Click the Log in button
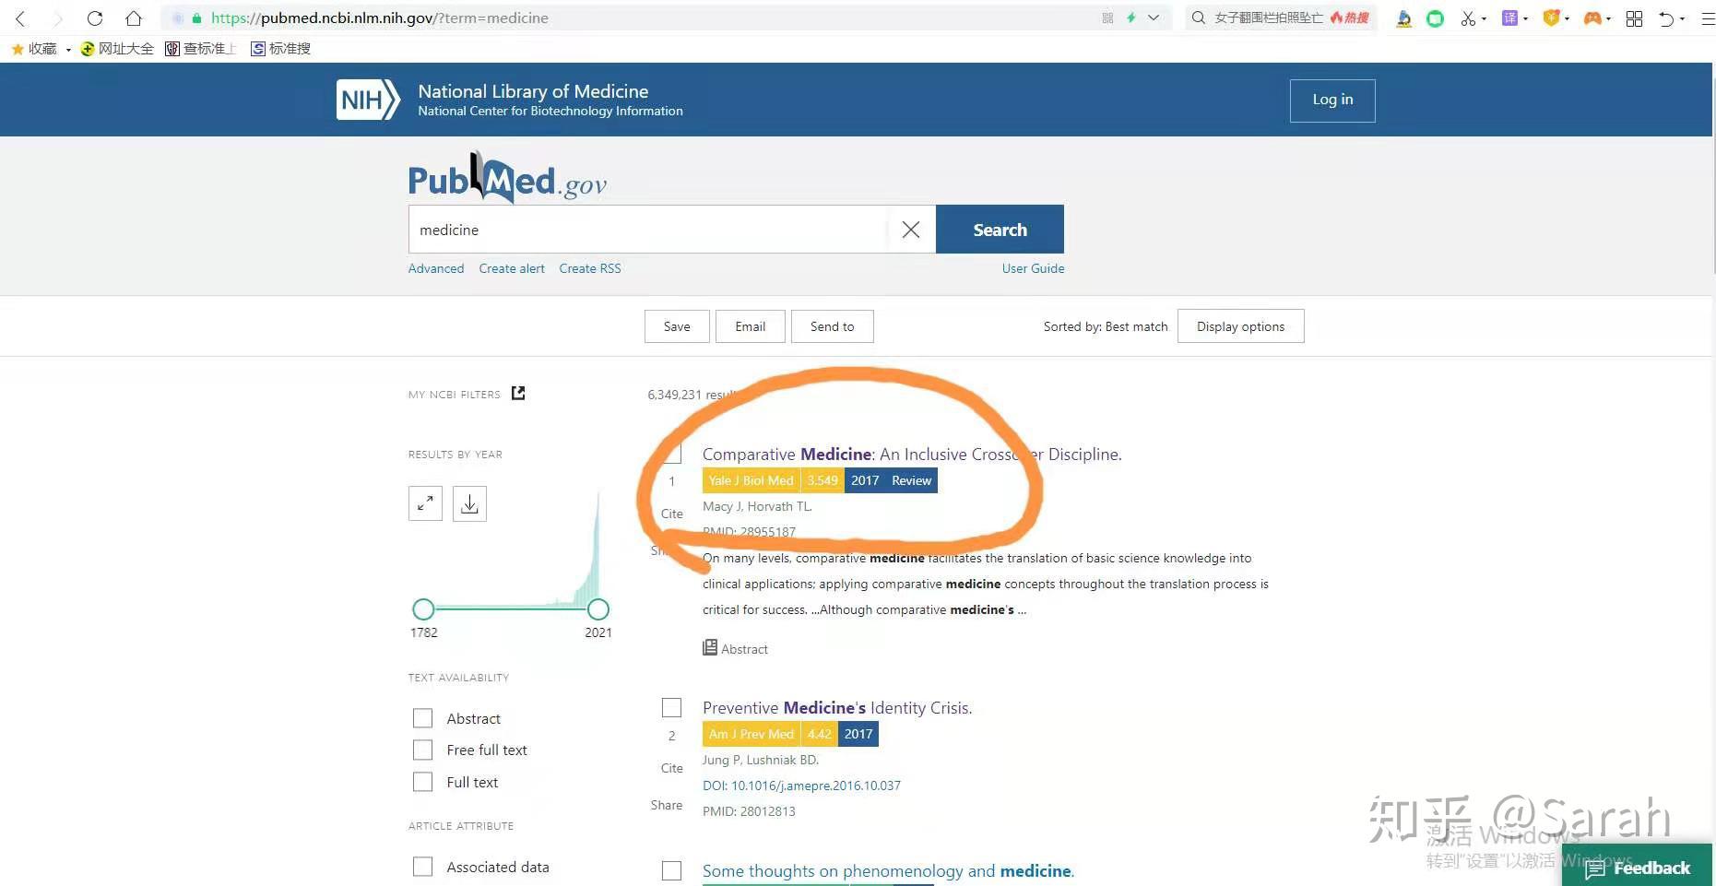The width and height of the screenshot is (1716, 886). pyautogui.click(x=1331, y=100)
